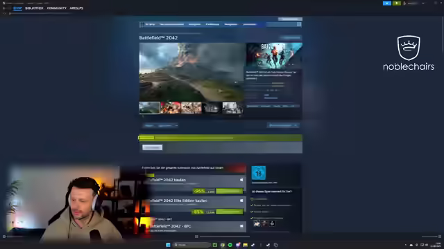Click add game icon in Steam bottom-left
444x249 pixels.
click(x=4, y=237)
